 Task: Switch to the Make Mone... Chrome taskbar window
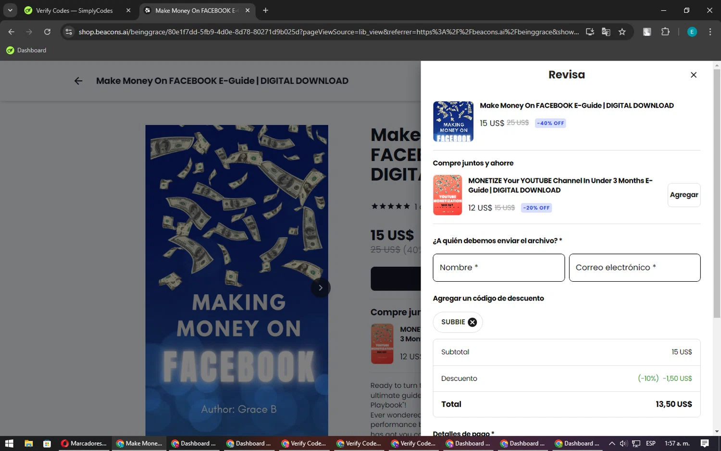(x=139, y=443)
